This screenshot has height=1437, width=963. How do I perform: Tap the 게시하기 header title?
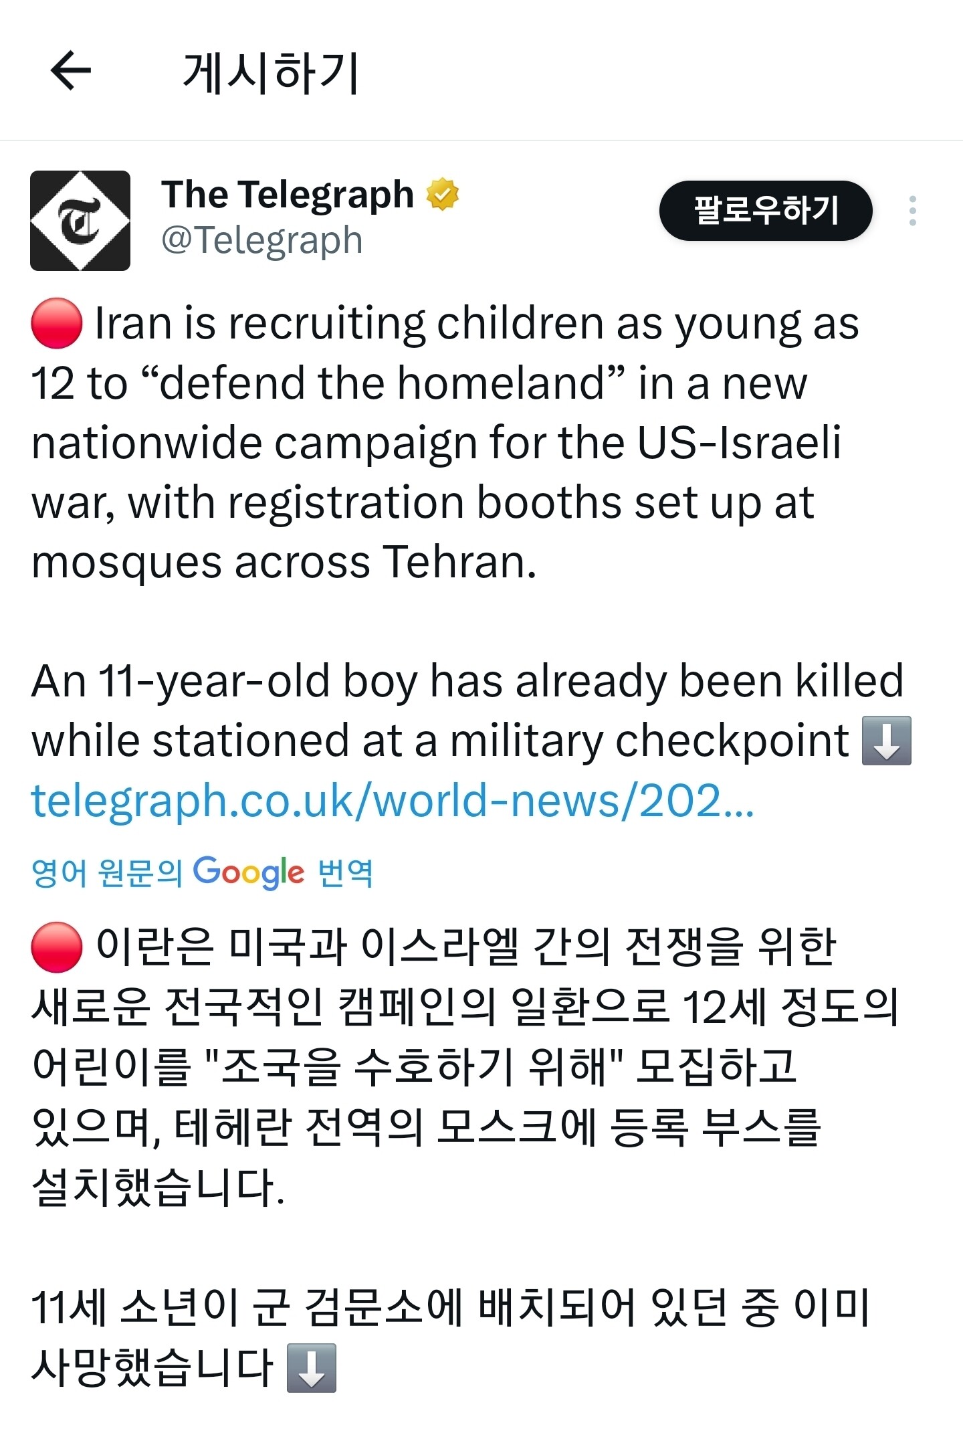pos(271,72)
